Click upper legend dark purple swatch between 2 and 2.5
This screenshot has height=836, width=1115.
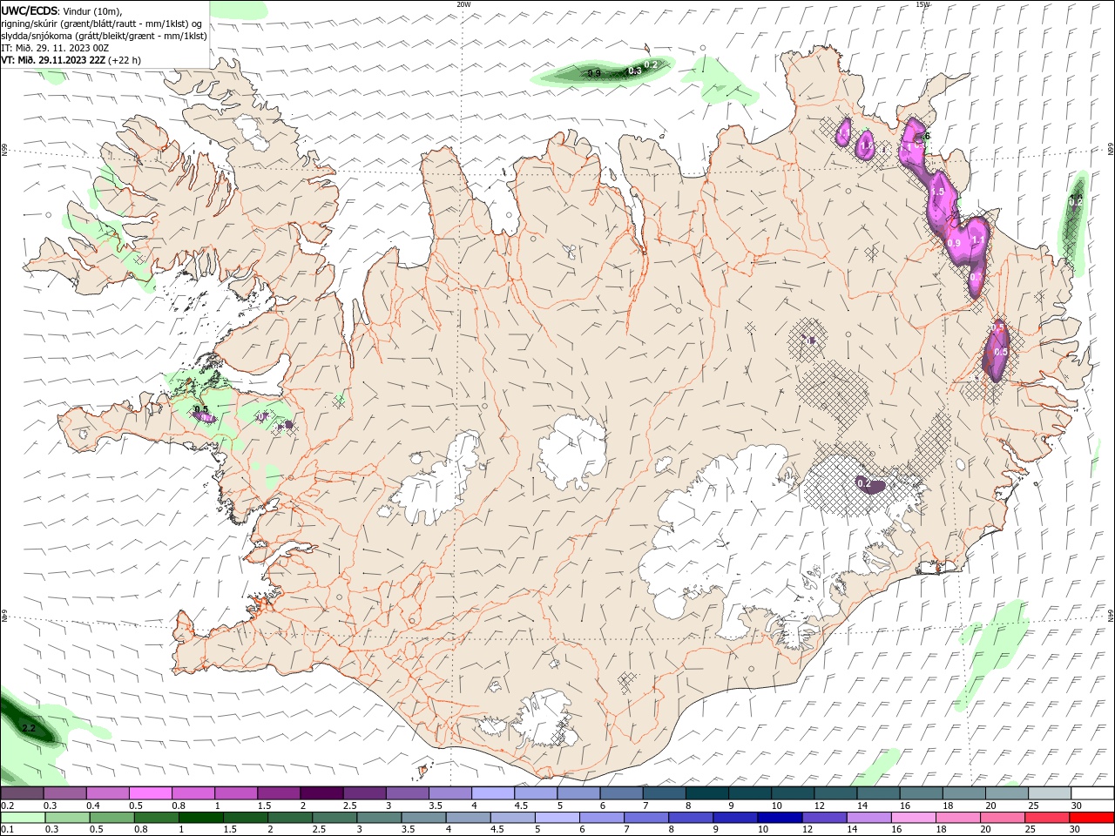pos(321,793)
